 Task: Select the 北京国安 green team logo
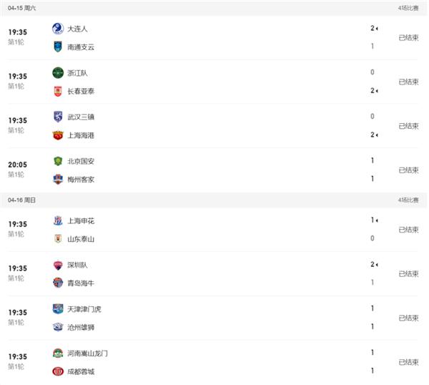[x=58, y=161]
